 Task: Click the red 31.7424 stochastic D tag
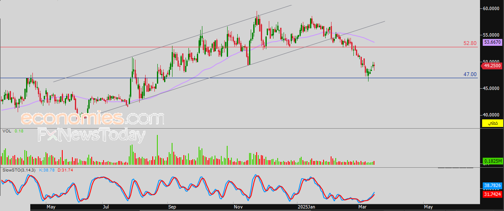(x=492, y=194)
